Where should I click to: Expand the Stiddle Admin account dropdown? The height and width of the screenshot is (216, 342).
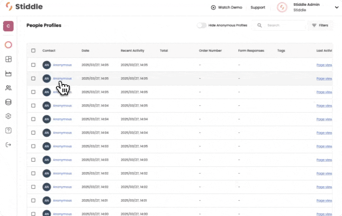click(336, 7)
